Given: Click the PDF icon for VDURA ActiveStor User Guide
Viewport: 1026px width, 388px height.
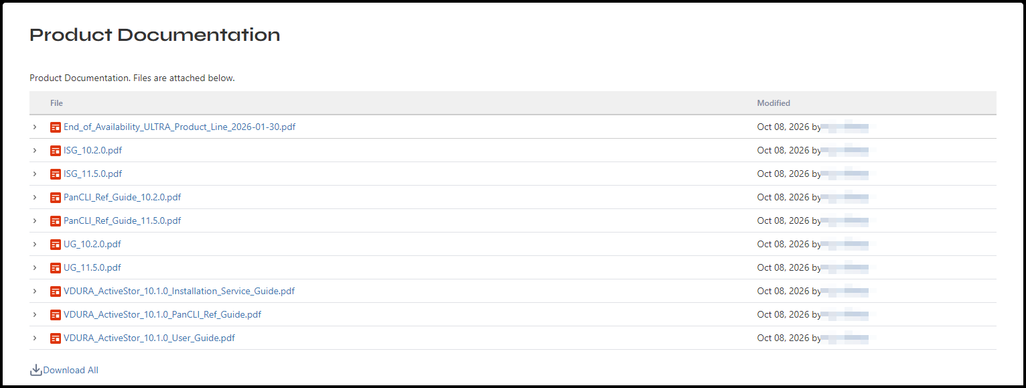Looking at the screenshot, I should coord(56,338).
